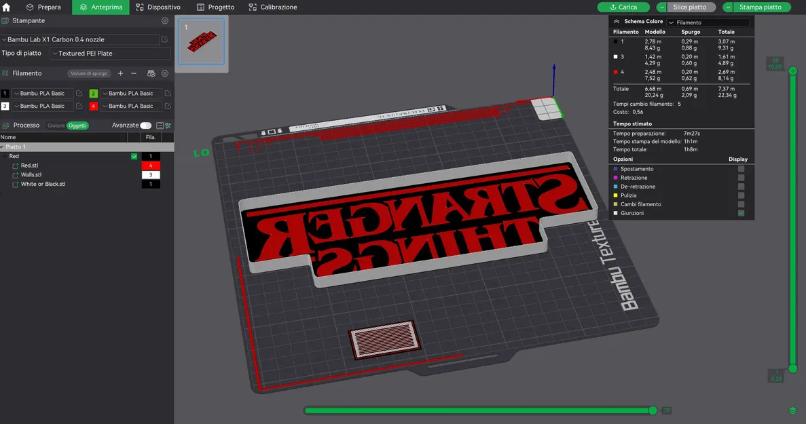
Task: Open the Slice piatto dropdown arrow
Action: (x=661, y=7)
